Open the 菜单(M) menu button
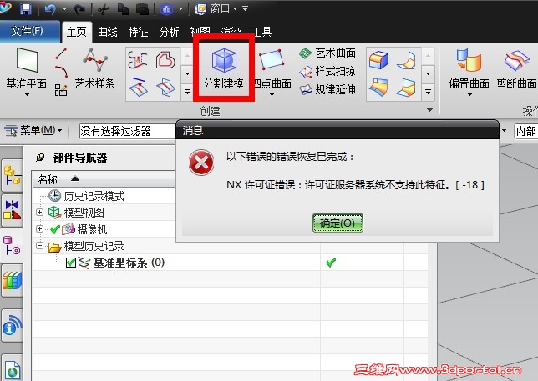Screen dimensions: 538x381 [33, 130]
